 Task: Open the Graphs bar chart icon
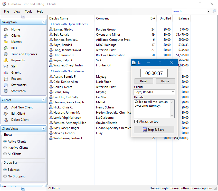(6, 73)
